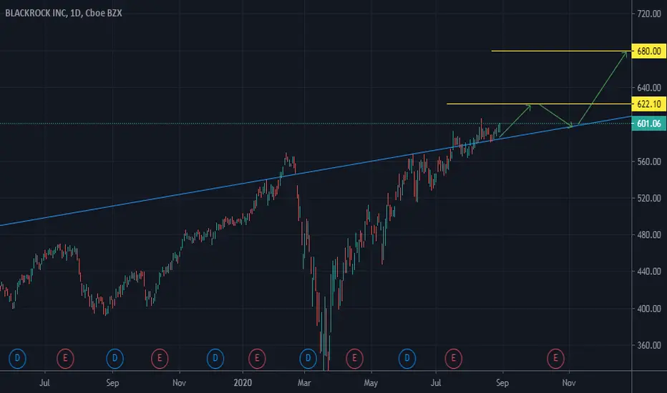The image size is (667, 393).
Task: Click the Sep 2020 label near current price bars
Action: pyautogui.click(x=502, y=383)
